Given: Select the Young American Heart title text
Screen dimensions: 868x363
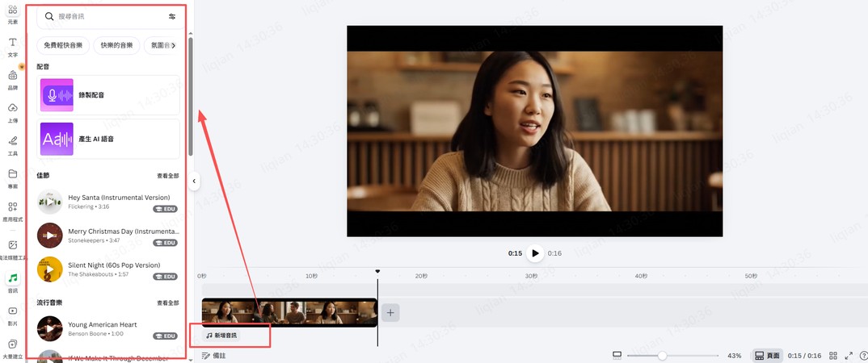Looking at the screenshot, I should click(x=103, y=324).
